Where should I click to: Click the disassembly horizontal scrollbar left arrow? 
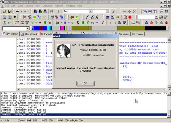point(18,90)
